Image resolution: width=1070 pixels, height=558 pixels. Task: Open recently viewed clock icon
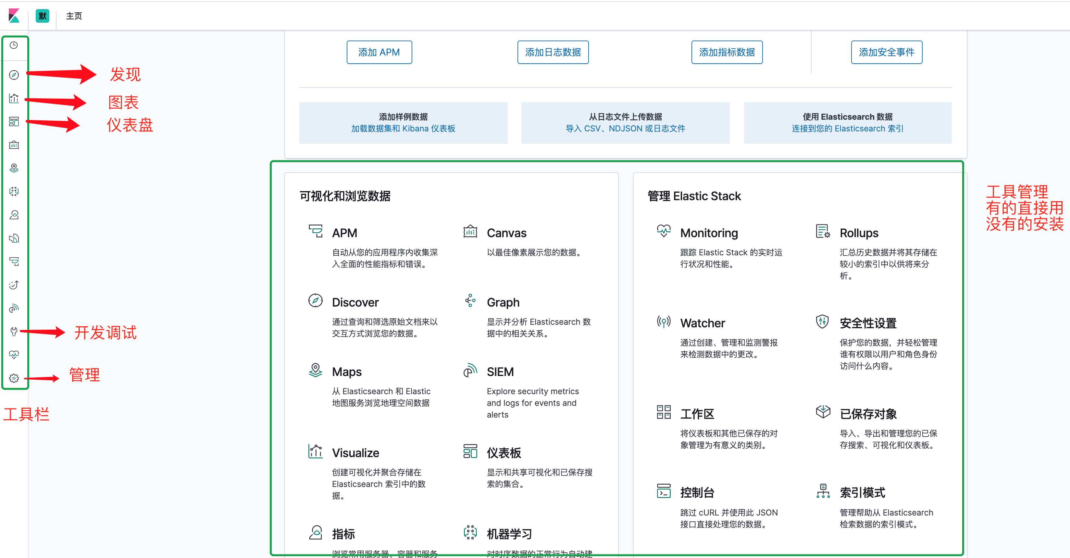14,45
